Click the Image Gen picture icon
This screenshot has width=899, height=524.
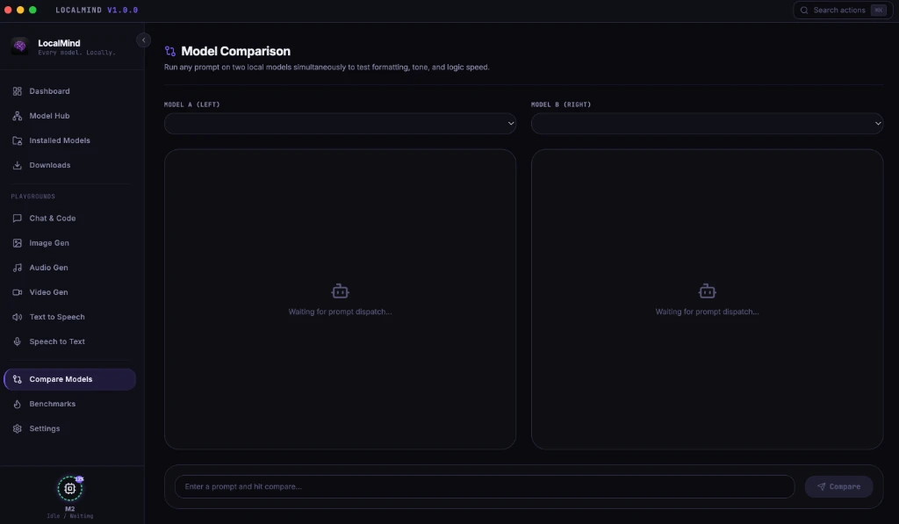(18, 243)
